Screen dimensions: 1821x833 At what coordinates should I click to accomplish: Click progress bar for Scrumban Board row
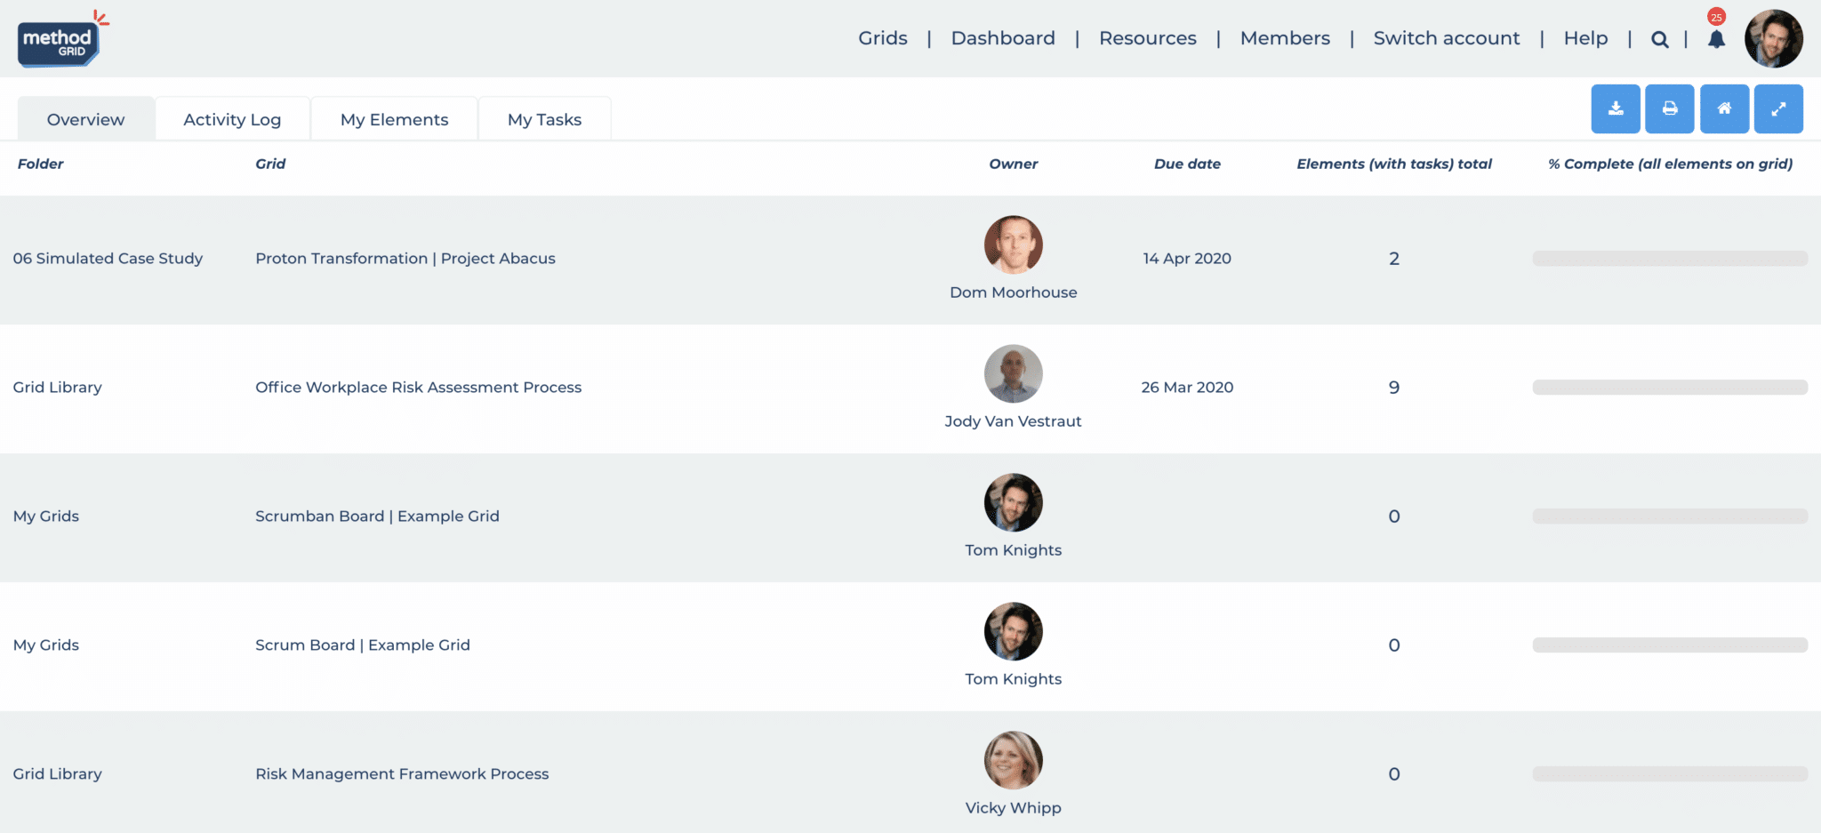click(x=1670, y=517)
